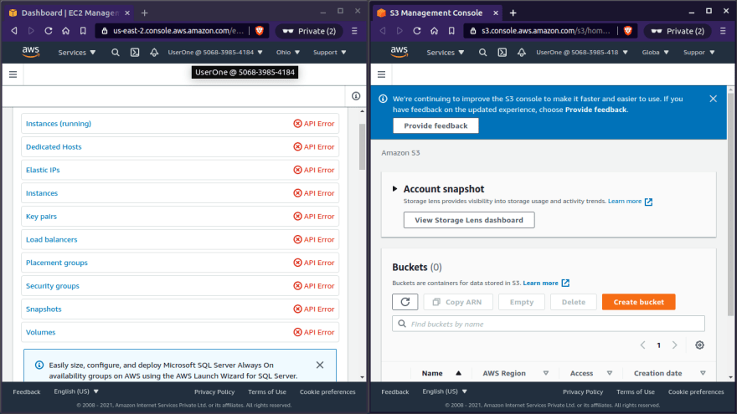Click the EC2 dashboard vertical scrollbar
This screenshot has width=737, height=414.
click(x=362, y=146)
